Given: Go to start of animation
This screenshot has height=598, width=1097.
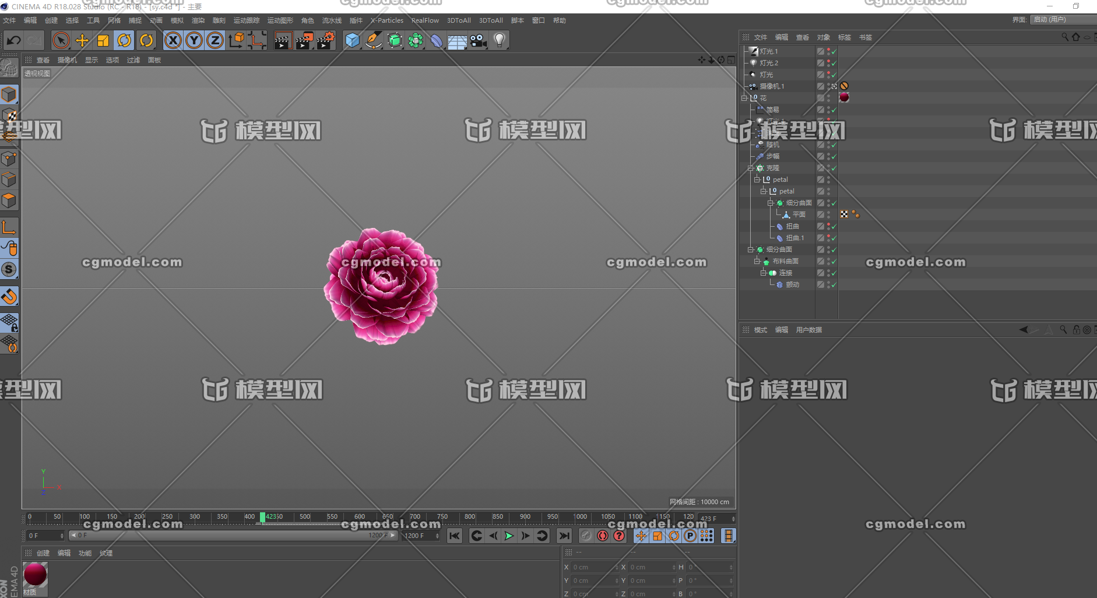Looking at the screenshot, I should click(x=455, y=536).
